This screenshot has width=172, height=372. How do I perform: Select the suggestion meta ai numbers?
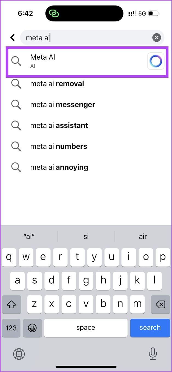pos(59,146)
